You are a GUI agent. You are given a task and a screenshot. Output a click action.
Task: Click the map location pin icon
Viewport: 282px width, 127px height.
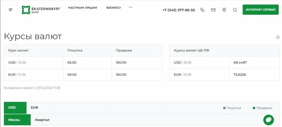pos(224,10)
